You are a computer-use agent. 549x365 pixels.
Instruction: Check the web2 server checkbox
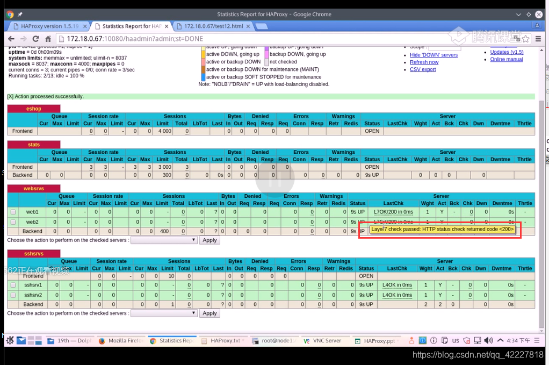[x=13, y=222]
